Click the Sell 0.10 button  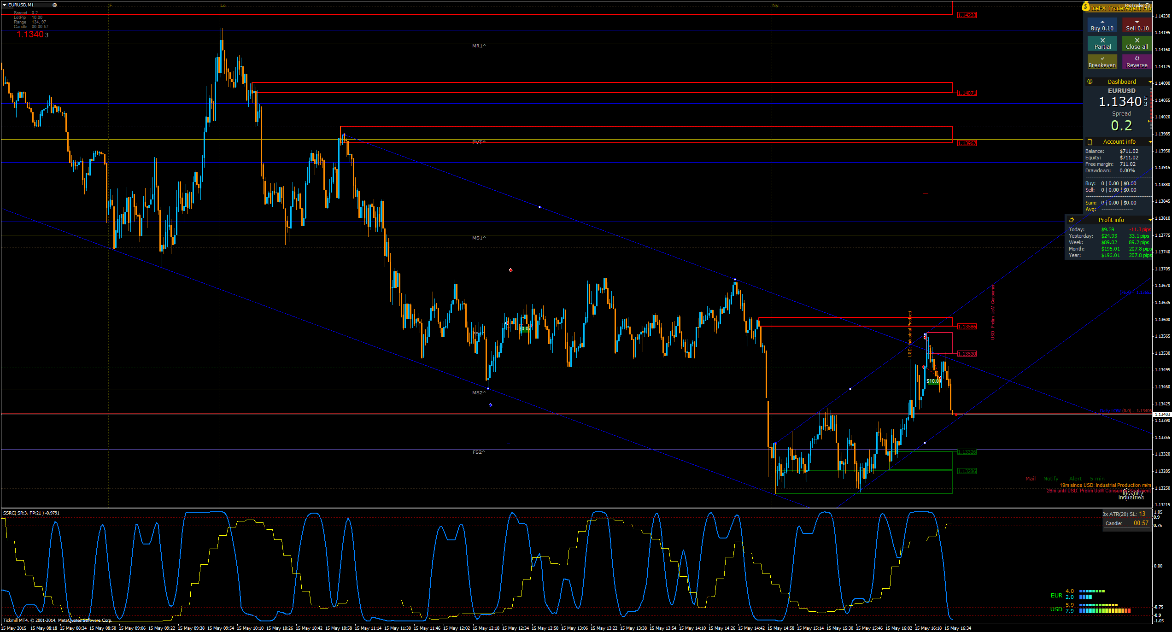(1137, 25)
